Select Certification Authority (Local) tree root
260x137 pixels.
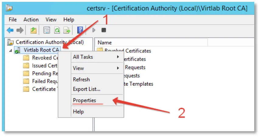[x=50, y=42]
